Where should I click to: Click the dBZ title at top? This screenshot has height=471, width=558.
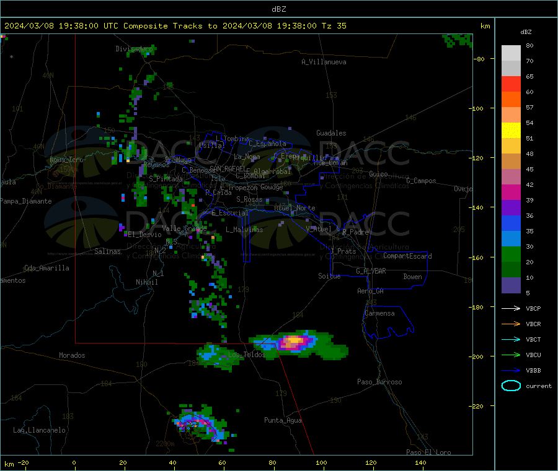278,9
